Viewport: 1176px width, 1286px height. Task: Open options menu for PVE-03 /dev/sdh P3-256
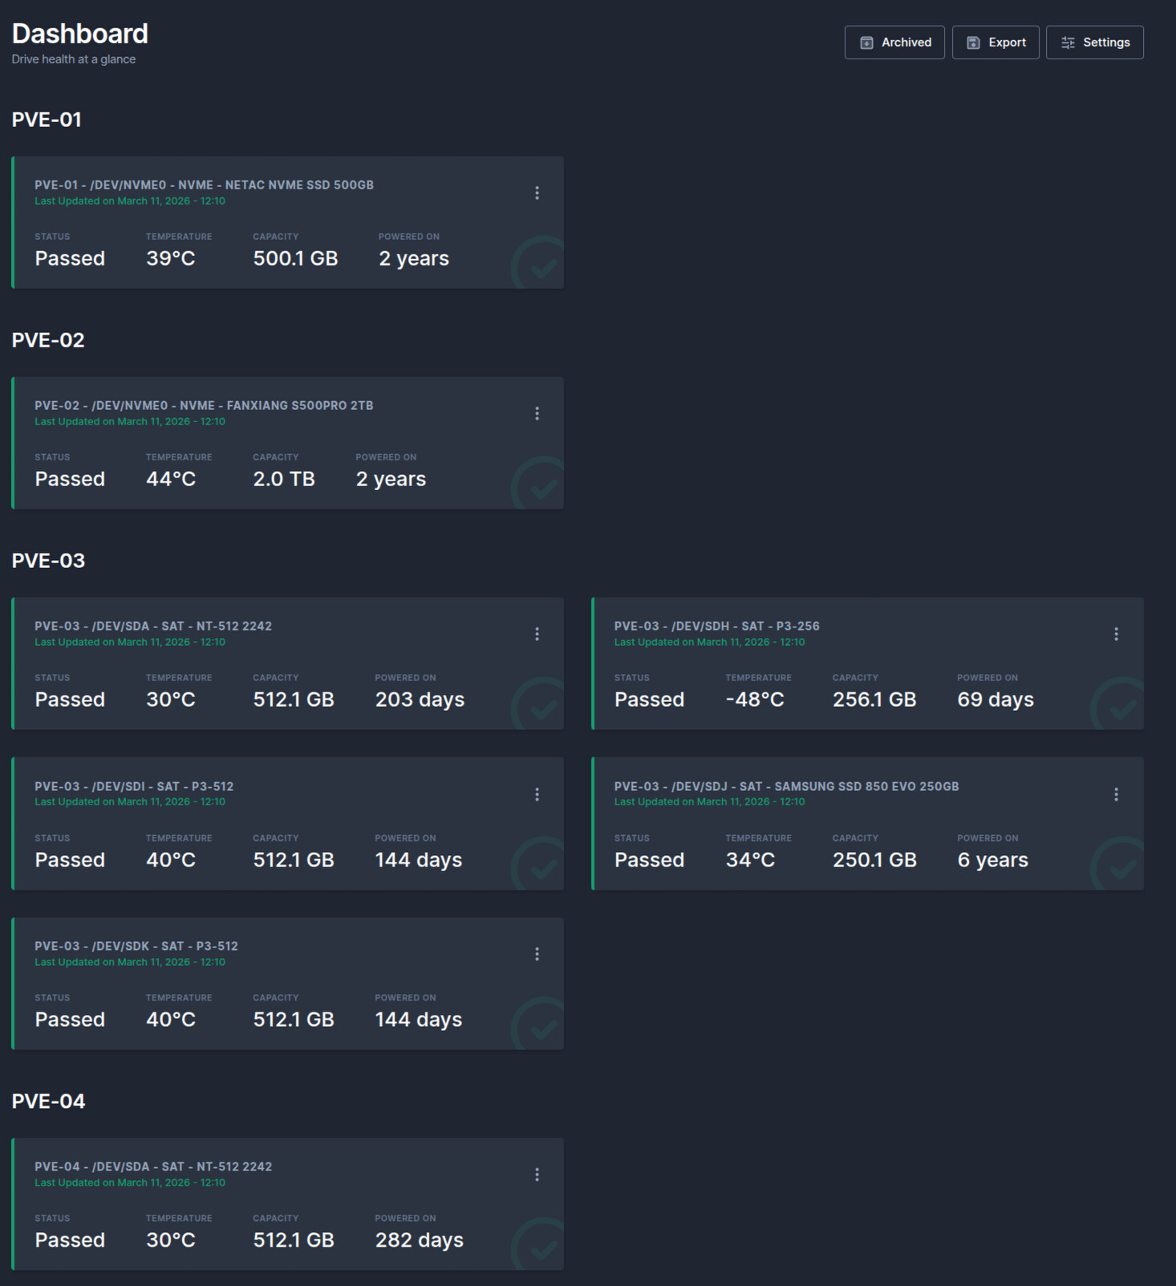click(x=1116, y=635)
